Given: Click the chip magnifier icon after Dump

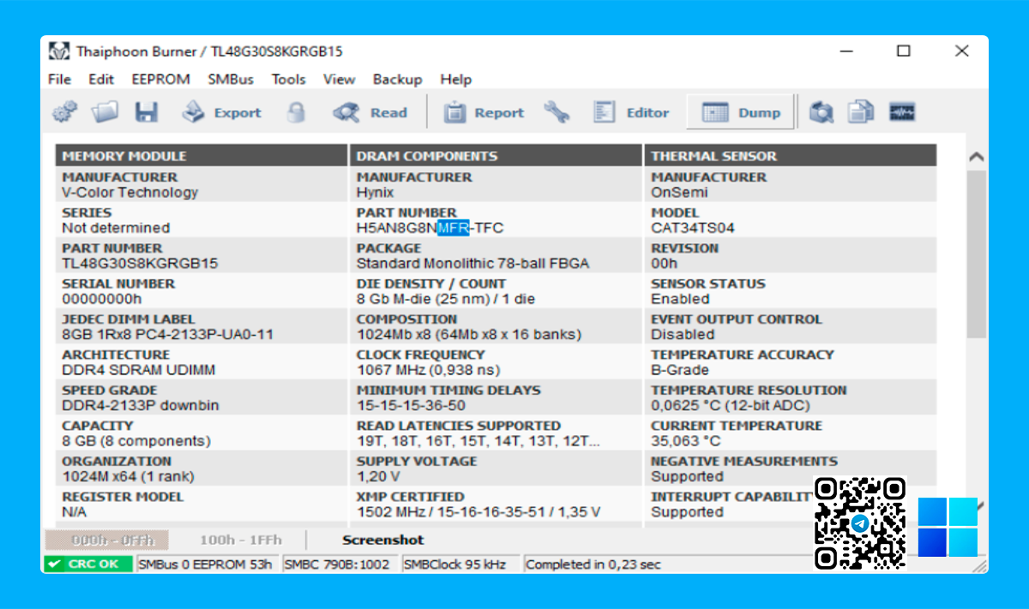Looking at the screenshot, I should (821, 112).
